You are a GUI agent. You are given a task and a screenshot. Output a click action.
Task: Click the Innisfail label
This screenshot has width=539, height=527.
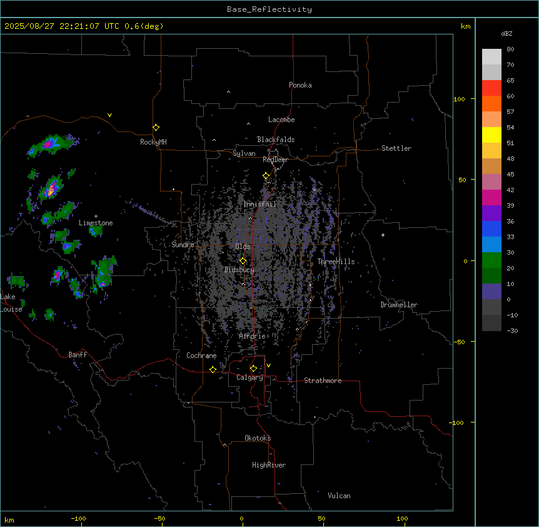click(259, 204)
